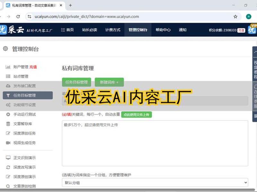Open 深度改写演示 in sidebar
The width and height of the screenshot is (257, 192).
point(24,167)
